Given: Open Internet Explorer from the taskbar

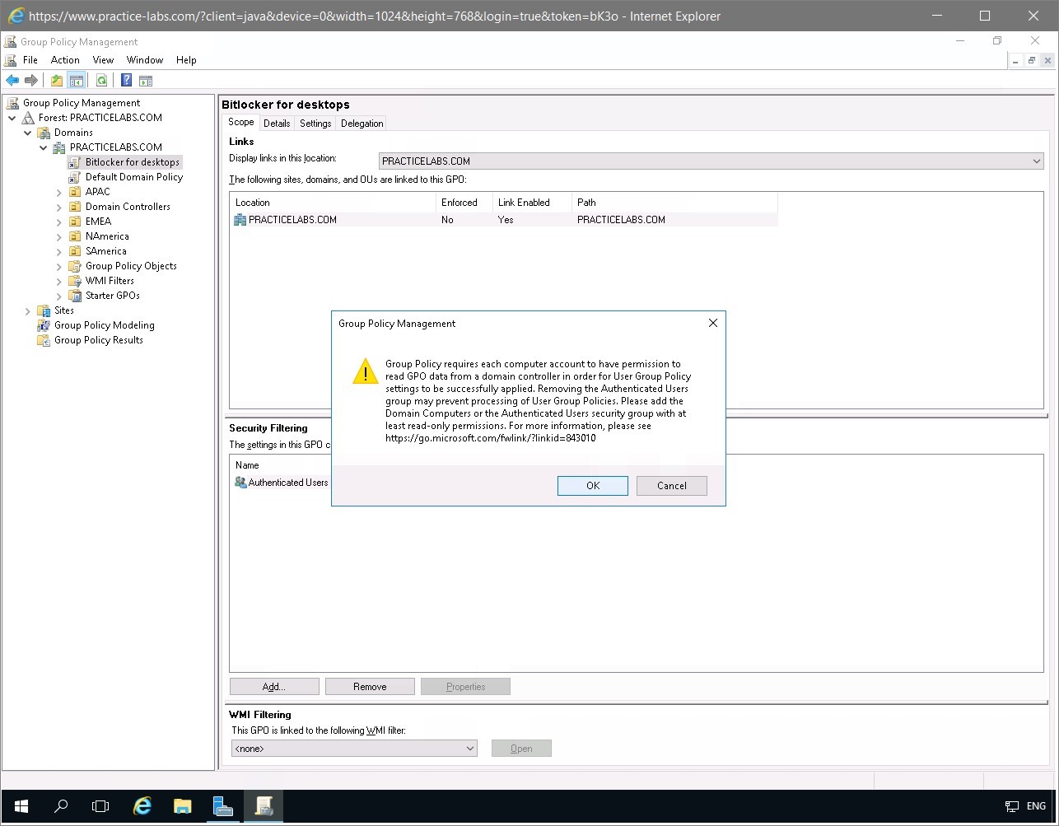Looking at the screenshot, I should point(142,806).
